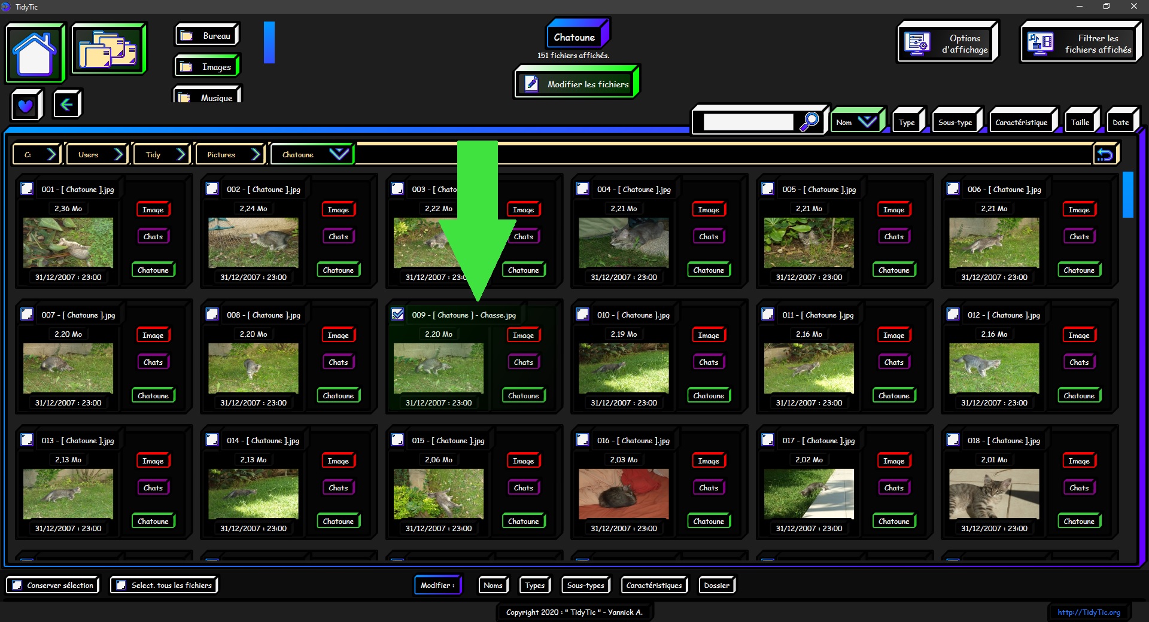The height and width of the screenshot is (622, 1149).
Task: Click the magnifying glass search icon
Action: [x=809, y=121]
